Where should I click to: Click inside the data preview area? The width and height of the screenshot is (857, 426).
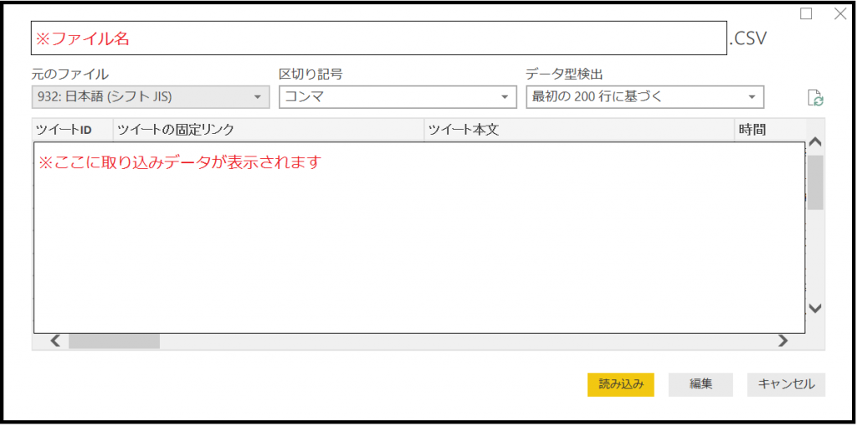click(418, 243)
